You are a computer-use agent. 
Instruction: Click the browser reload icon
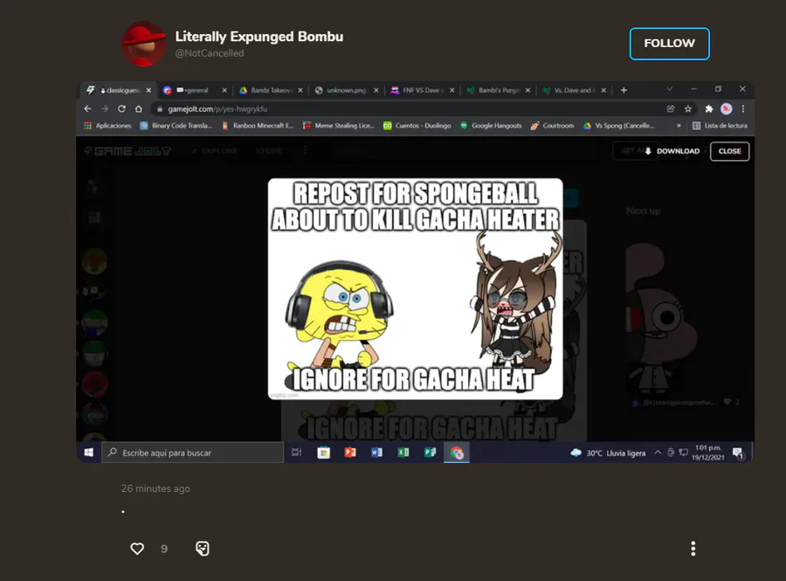click(121, 109)
